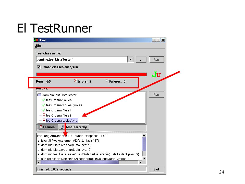This screenshot has height=184, width=245.
Task: Click the red X beside testOrdenarListaVacia
Action: pyautogui.click(x=44, y=120)
